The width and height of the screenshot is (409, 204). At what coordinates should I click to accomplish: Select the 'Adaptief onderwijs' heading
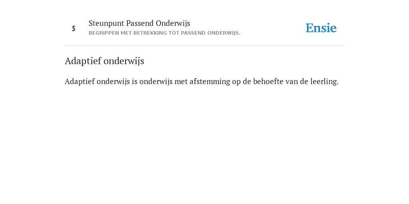[x=104, y=61]
